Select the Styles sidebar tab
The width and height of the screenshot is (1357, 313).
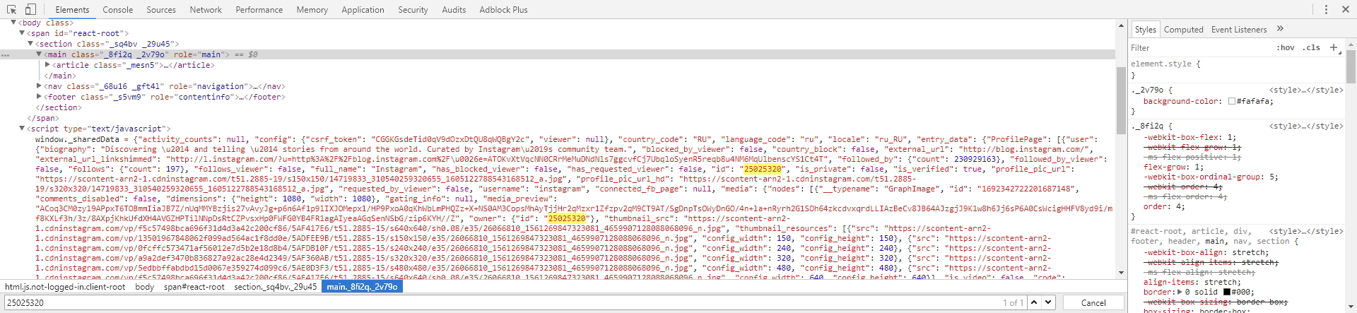(x=1145, y=30)
